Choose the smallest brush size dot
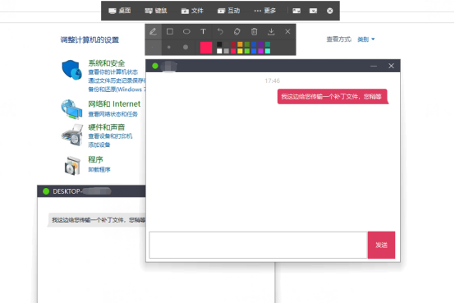This screenshot has height=303, width=455. [153, 48]
